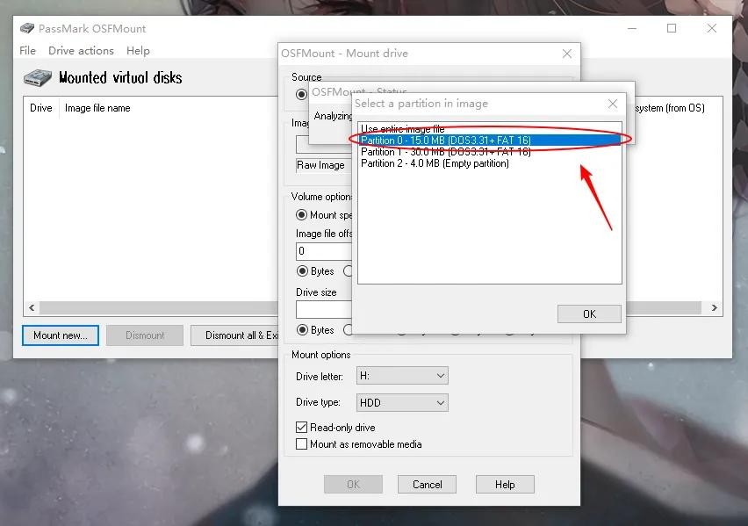Screen dimensions: 748x526
Task: Open the File menu
Action: tap(28, 51)
